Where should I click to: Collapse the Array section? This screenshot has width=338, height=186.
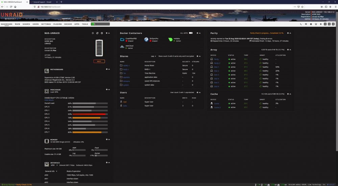pyautogui.click(x=290, y=50)
